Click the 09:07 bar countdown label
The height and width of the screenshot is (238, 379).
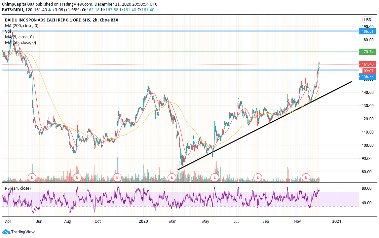coord(369,71)
